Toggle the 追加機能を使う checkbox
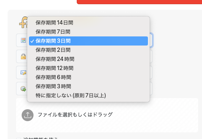This screenshot has height=139, width=202. pos(19,138)
